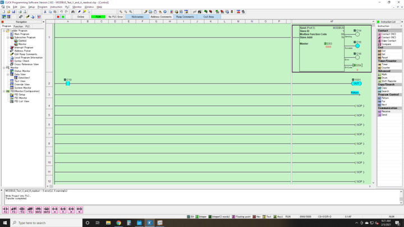Click the Open project folder icon
The width and height of the screenshot is (404, 227).
pos(8,12)
